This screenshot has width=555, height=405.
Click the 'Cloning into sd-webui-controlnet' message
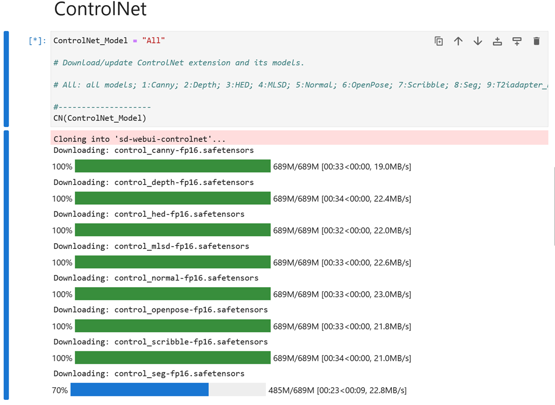click(x=139, y=139)
